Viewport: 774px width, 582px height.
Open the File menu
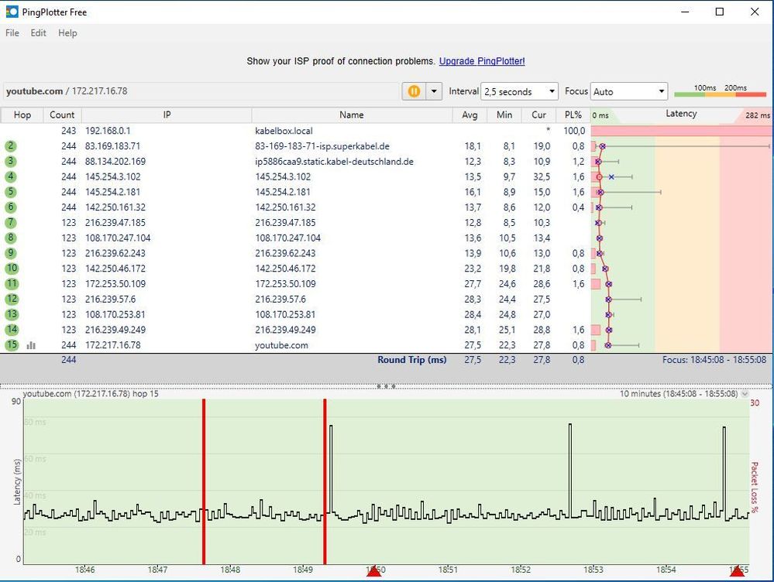point(12,33)
